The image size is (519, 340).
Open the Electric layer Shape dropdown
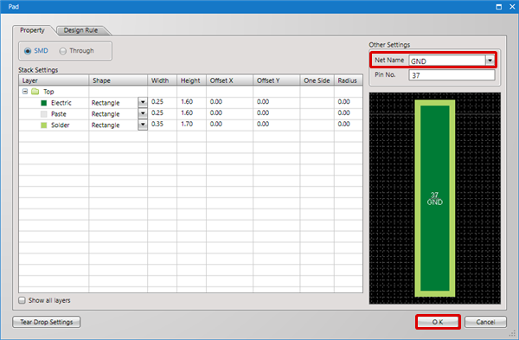coord(143,102)
